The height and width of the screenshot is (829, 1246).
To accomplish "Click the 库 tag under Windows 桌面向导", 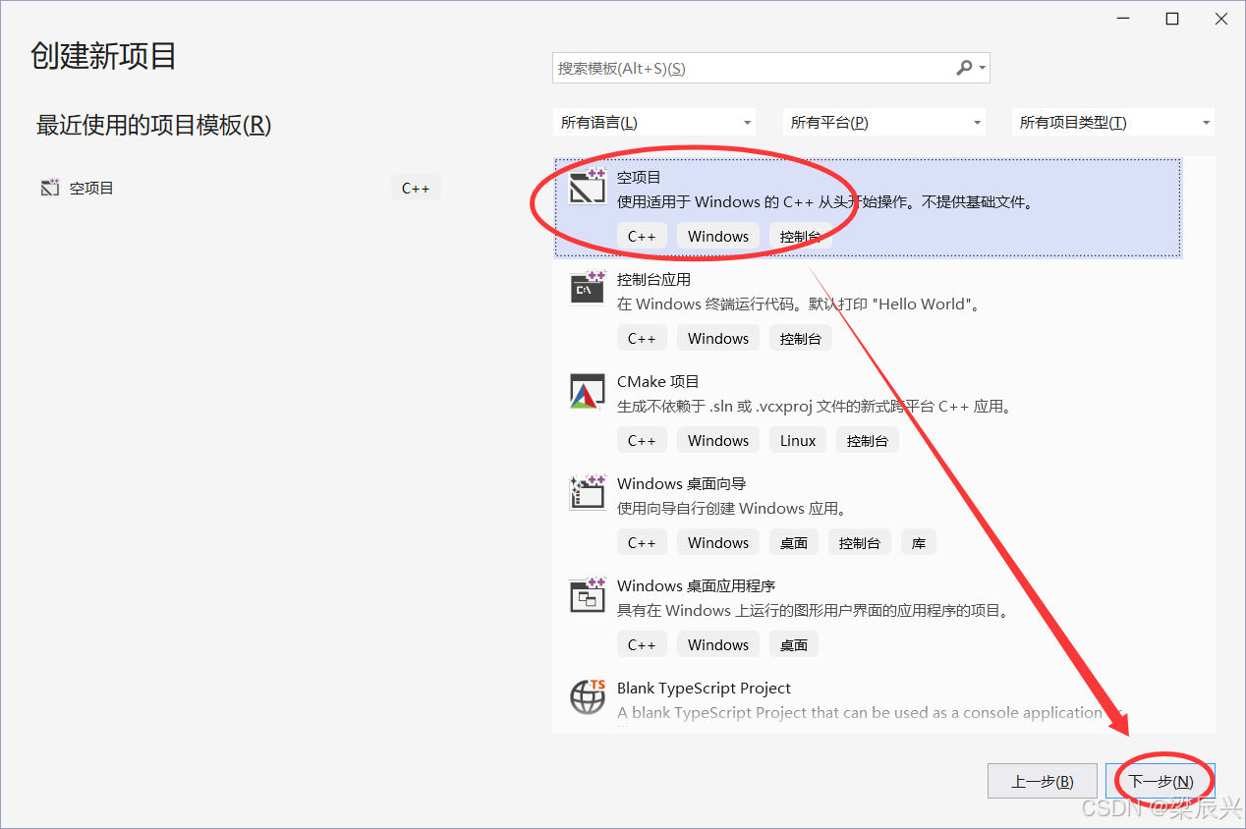I will click(919, 542).
